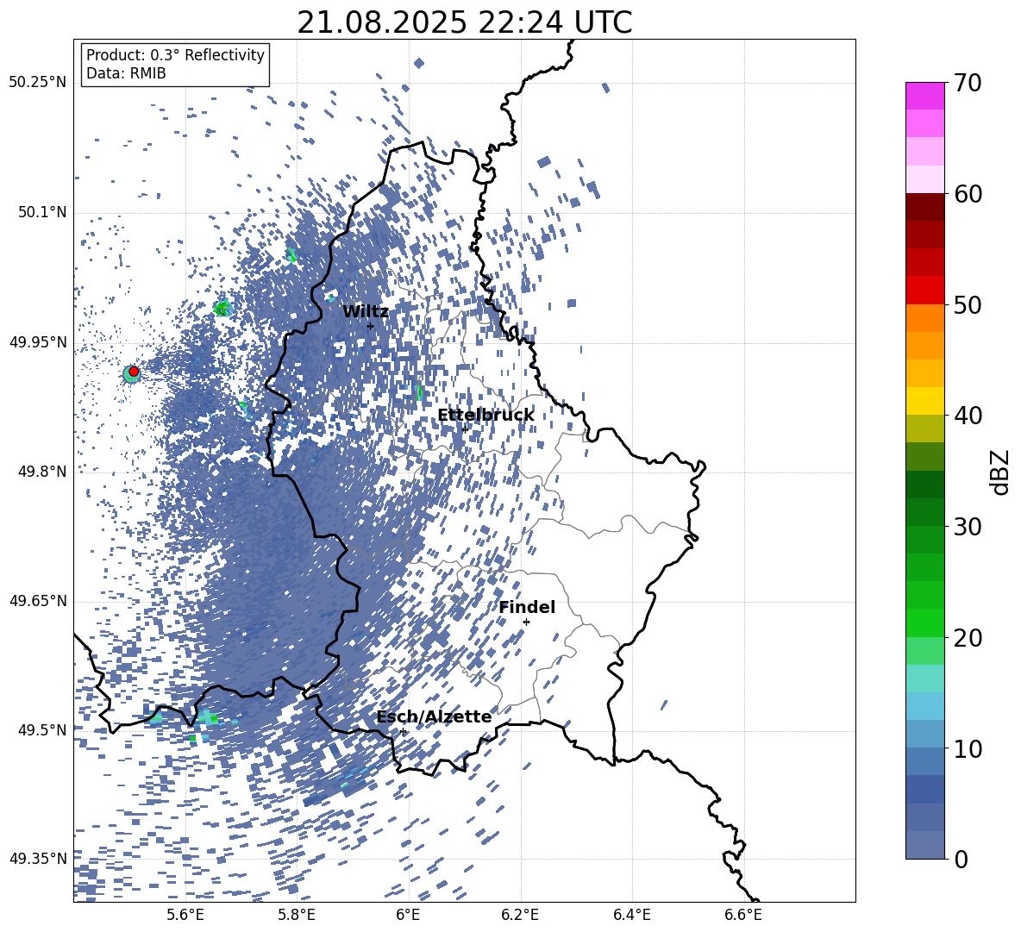Click the 49.5°N latitude label
1021x932 pixels.
[x=41, y=730]
